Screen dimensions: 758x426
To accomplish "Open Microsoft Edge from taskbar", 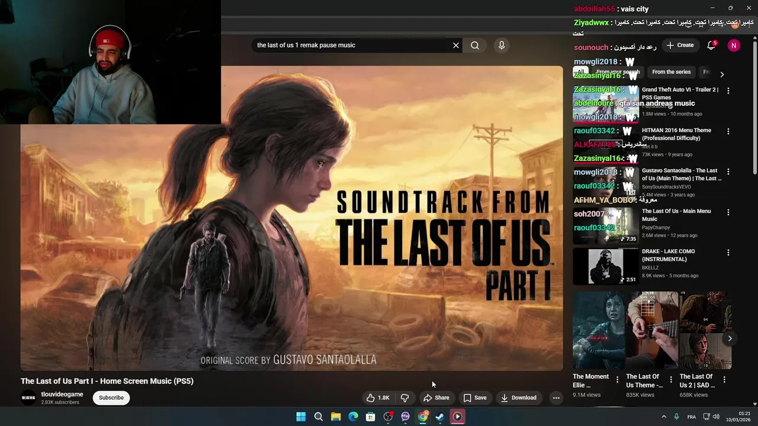I will [354, 417].
